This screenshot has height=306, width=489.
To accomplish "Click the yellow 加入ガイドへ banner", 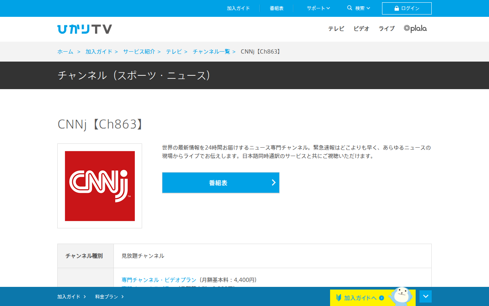I will click(373, 298).
